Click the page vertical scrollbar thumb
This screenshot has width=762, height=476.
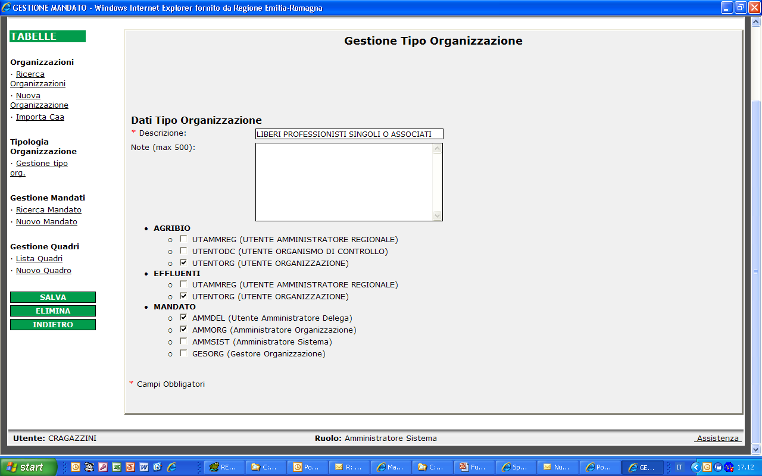coord(756,271)
